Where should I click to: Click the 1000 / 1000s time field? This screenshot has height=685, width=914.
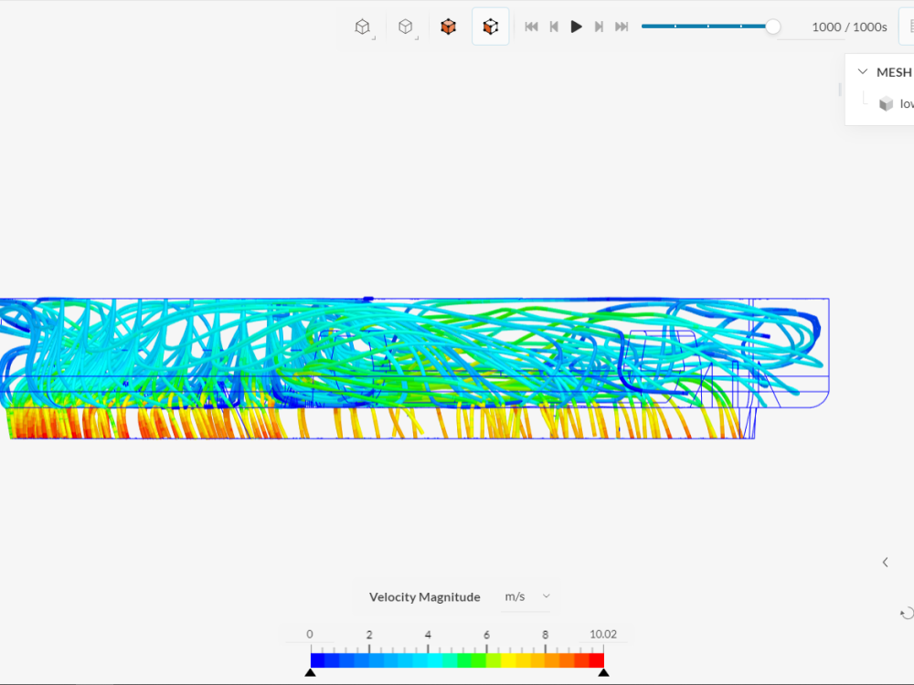(849, 26)
